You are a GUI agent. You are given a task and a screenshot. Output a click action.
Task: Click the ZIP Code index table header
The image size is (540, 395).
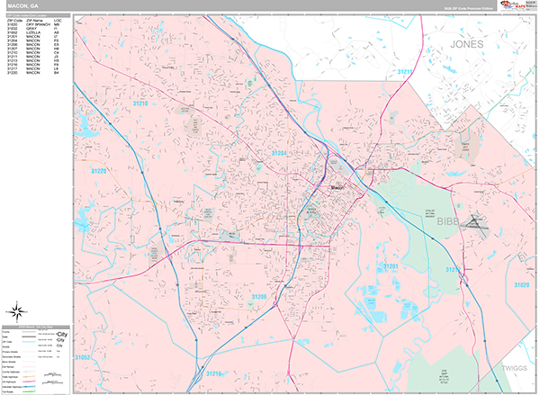36,15
